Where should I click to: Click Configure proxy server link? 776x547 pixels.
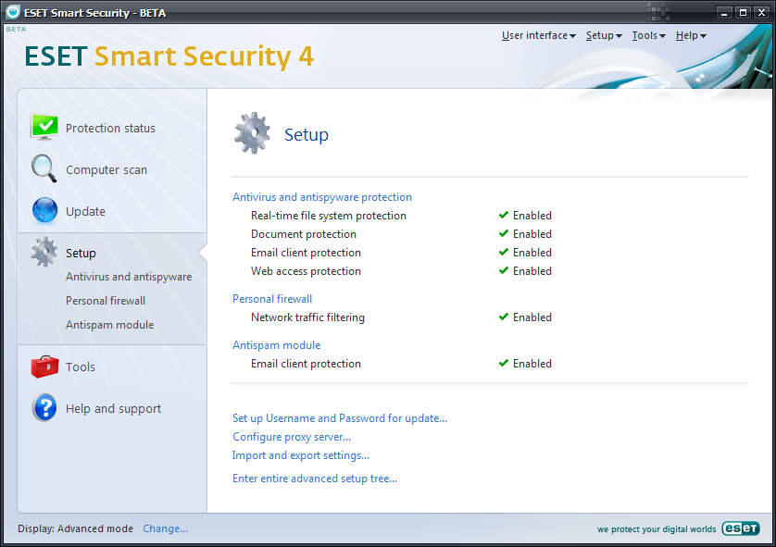[292, 437]
